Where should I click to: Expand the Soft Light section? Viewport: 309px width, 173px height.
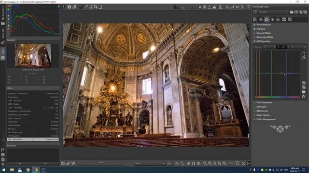click(x=261, y=107)
